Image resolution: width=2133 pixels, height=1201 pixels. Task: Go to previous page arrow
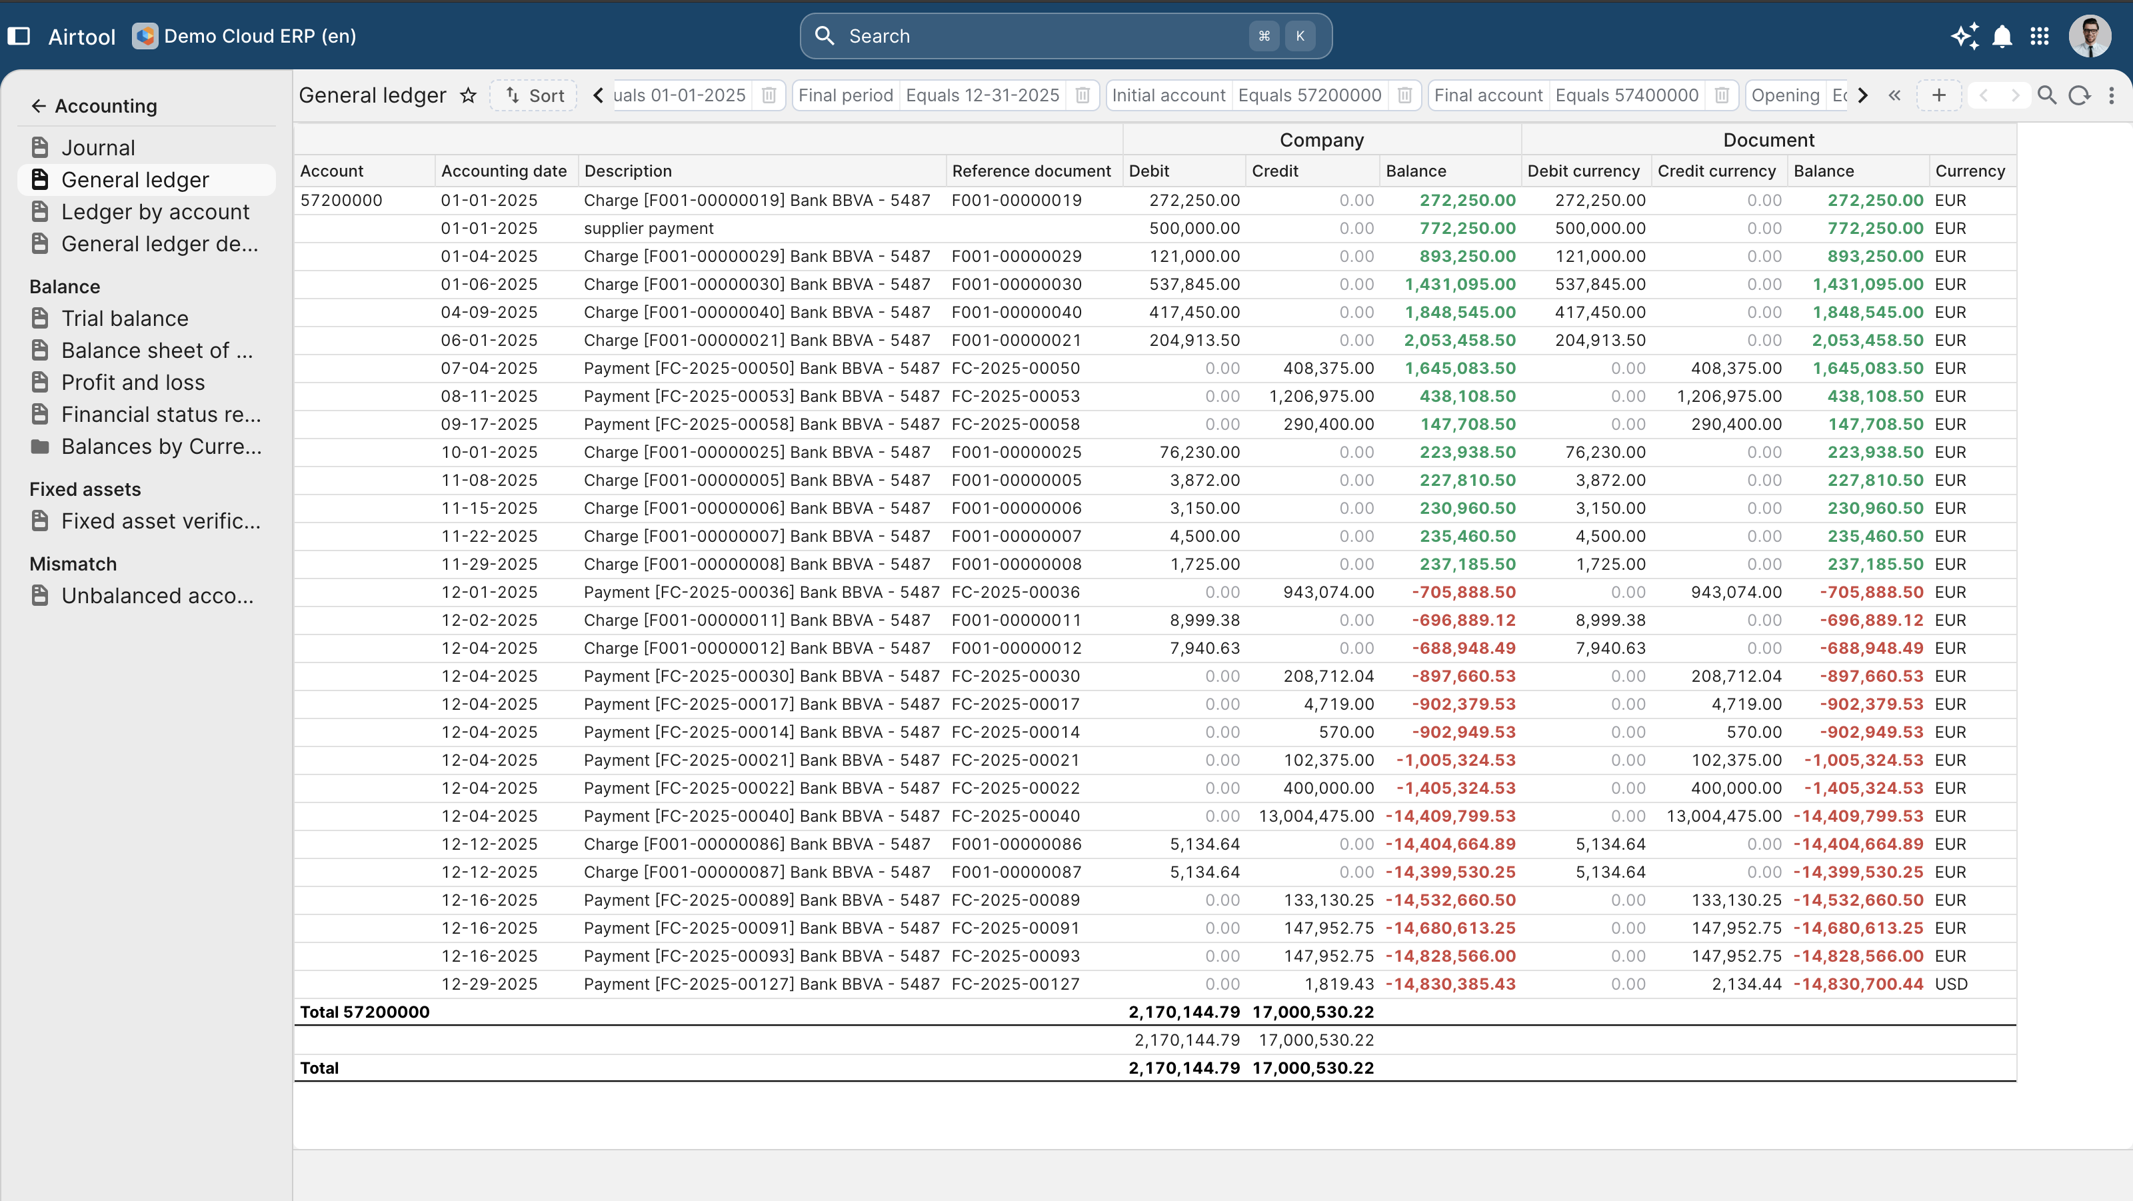[x=1984, y=95]
